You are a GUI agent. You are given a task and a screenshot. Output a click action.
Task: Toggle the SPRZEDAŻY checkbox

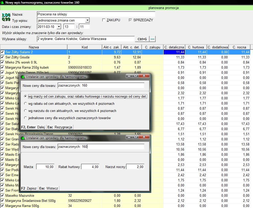click(130, 20)
